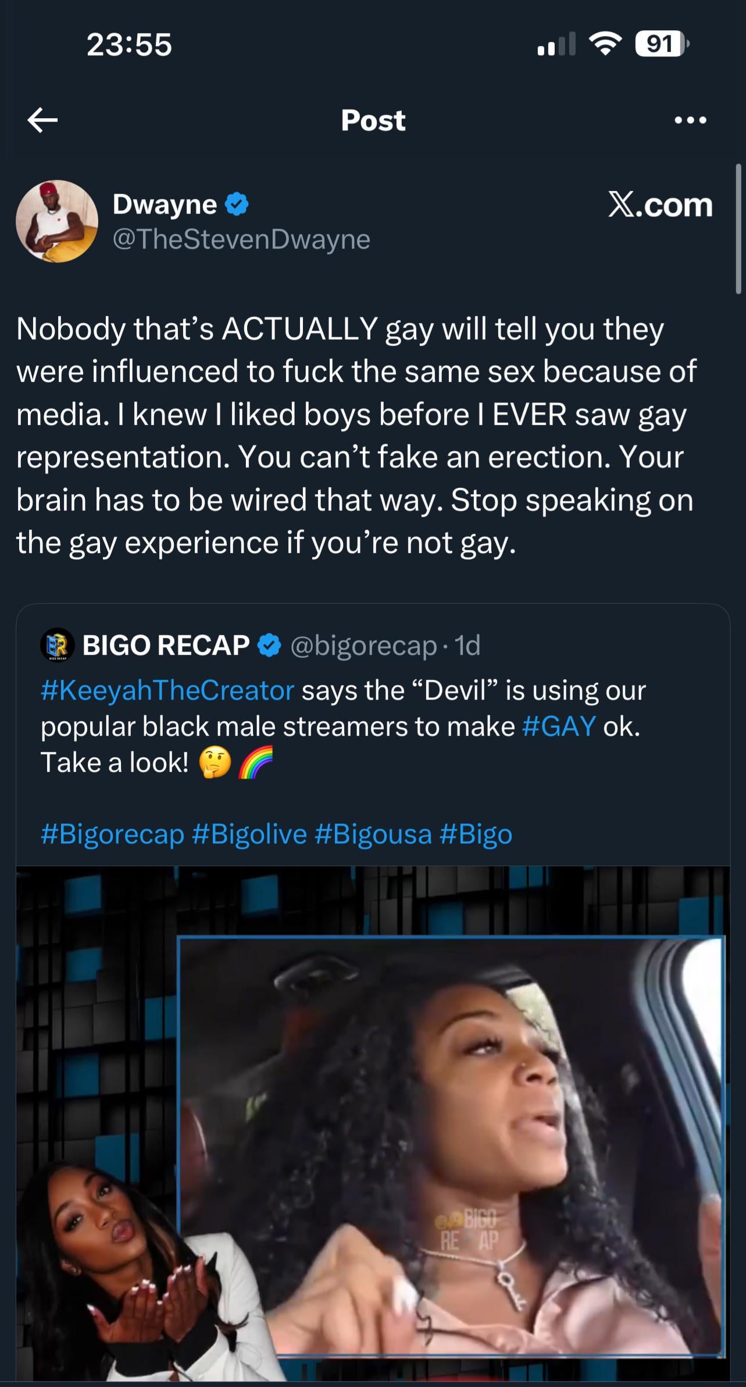
Task: Tap the BIGO RECAP avatar icon
Action: [57, 645]
